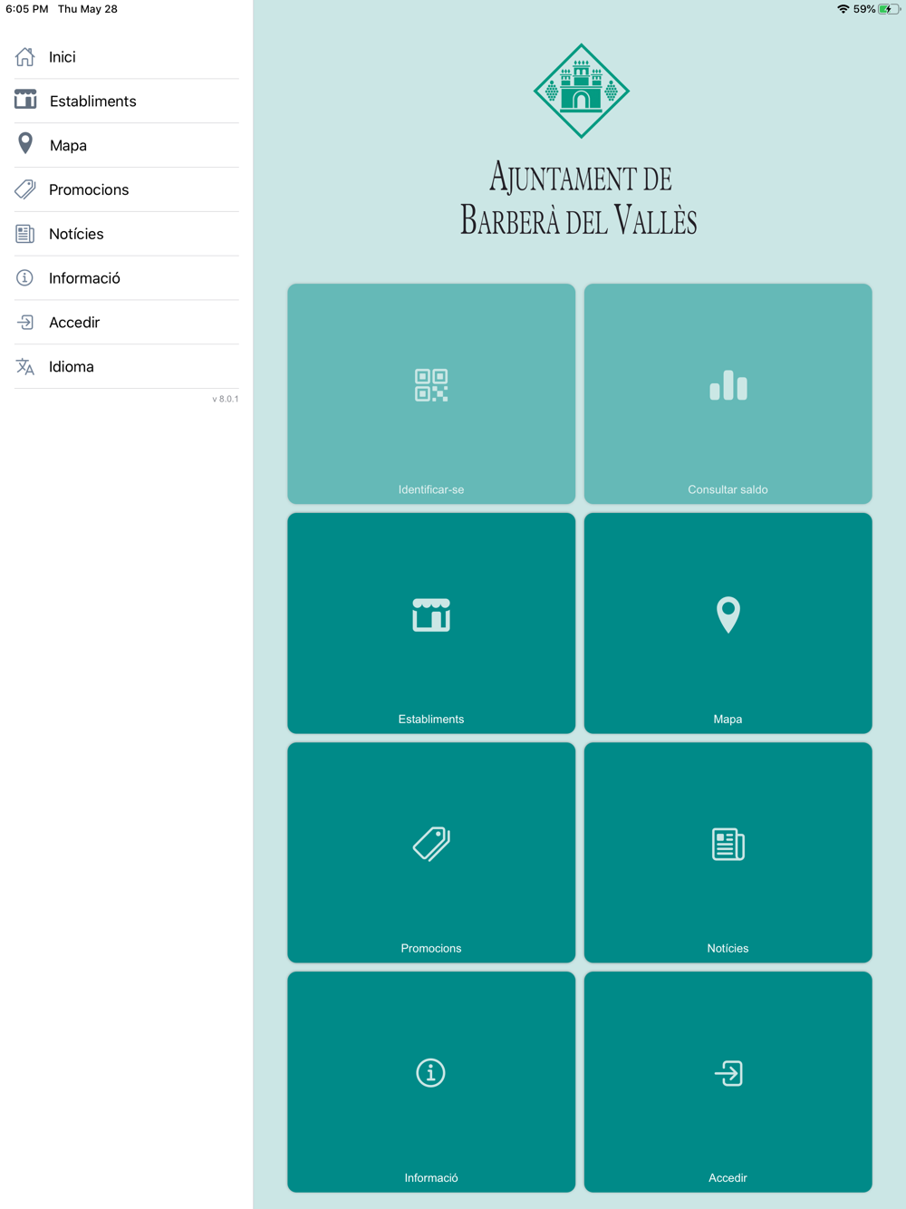Screen dimensions: 906x1209
Task: Tap the sign-in arrow icon on Accedir tile
Action: tap(728, 1073)
